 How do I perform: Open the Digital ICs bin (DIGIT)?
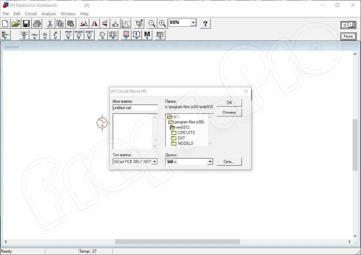point(89,35)
